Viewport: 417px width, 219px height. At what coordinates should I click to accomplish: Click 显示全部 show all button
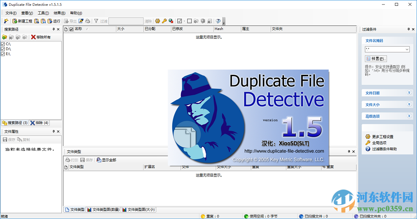coord(106,160)
